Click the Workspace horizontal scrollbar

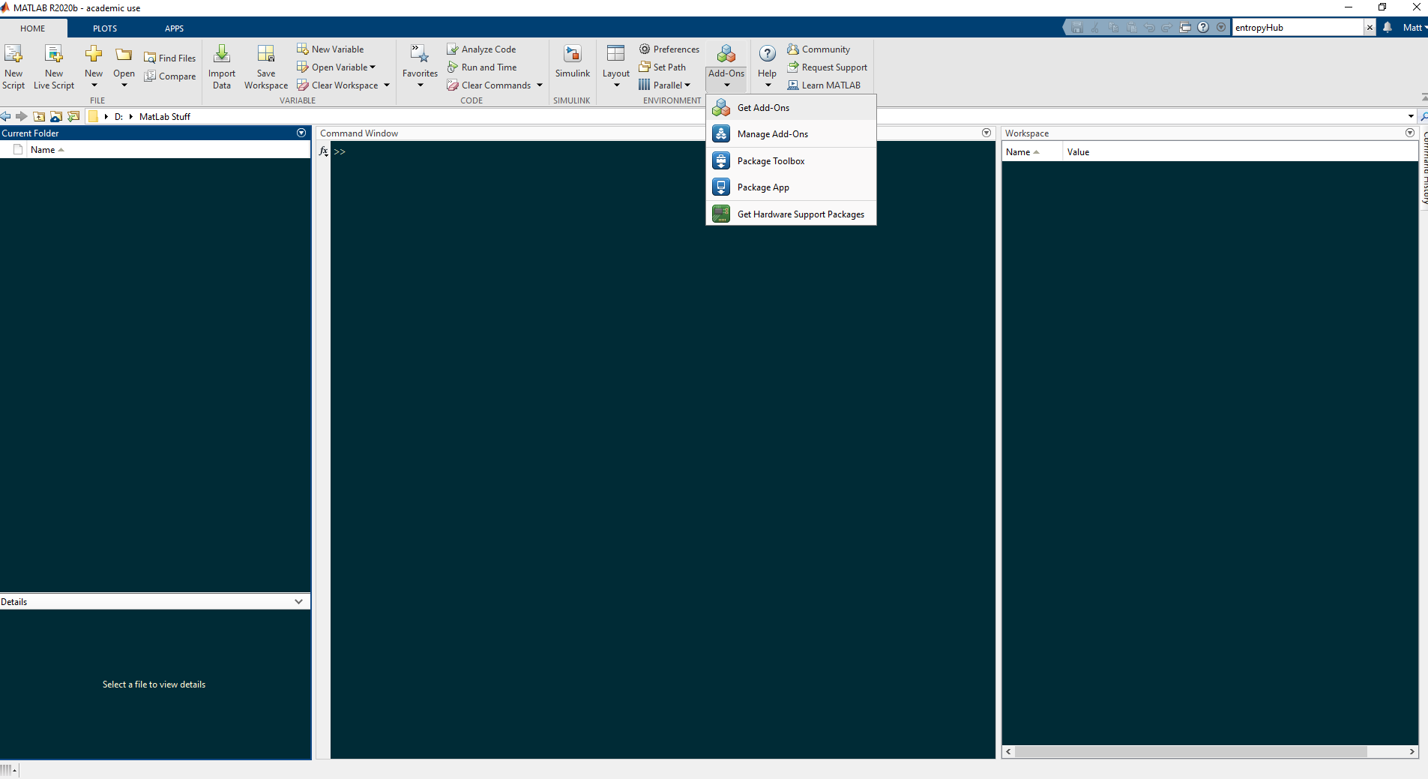pos(1191,751)
